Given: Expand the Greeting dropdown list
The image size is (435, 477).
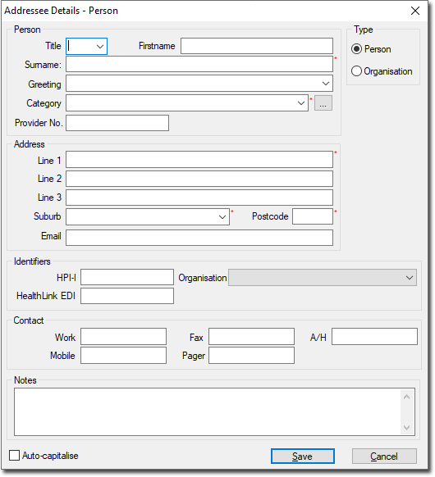Looking at the screenshot, I should 326,84.
